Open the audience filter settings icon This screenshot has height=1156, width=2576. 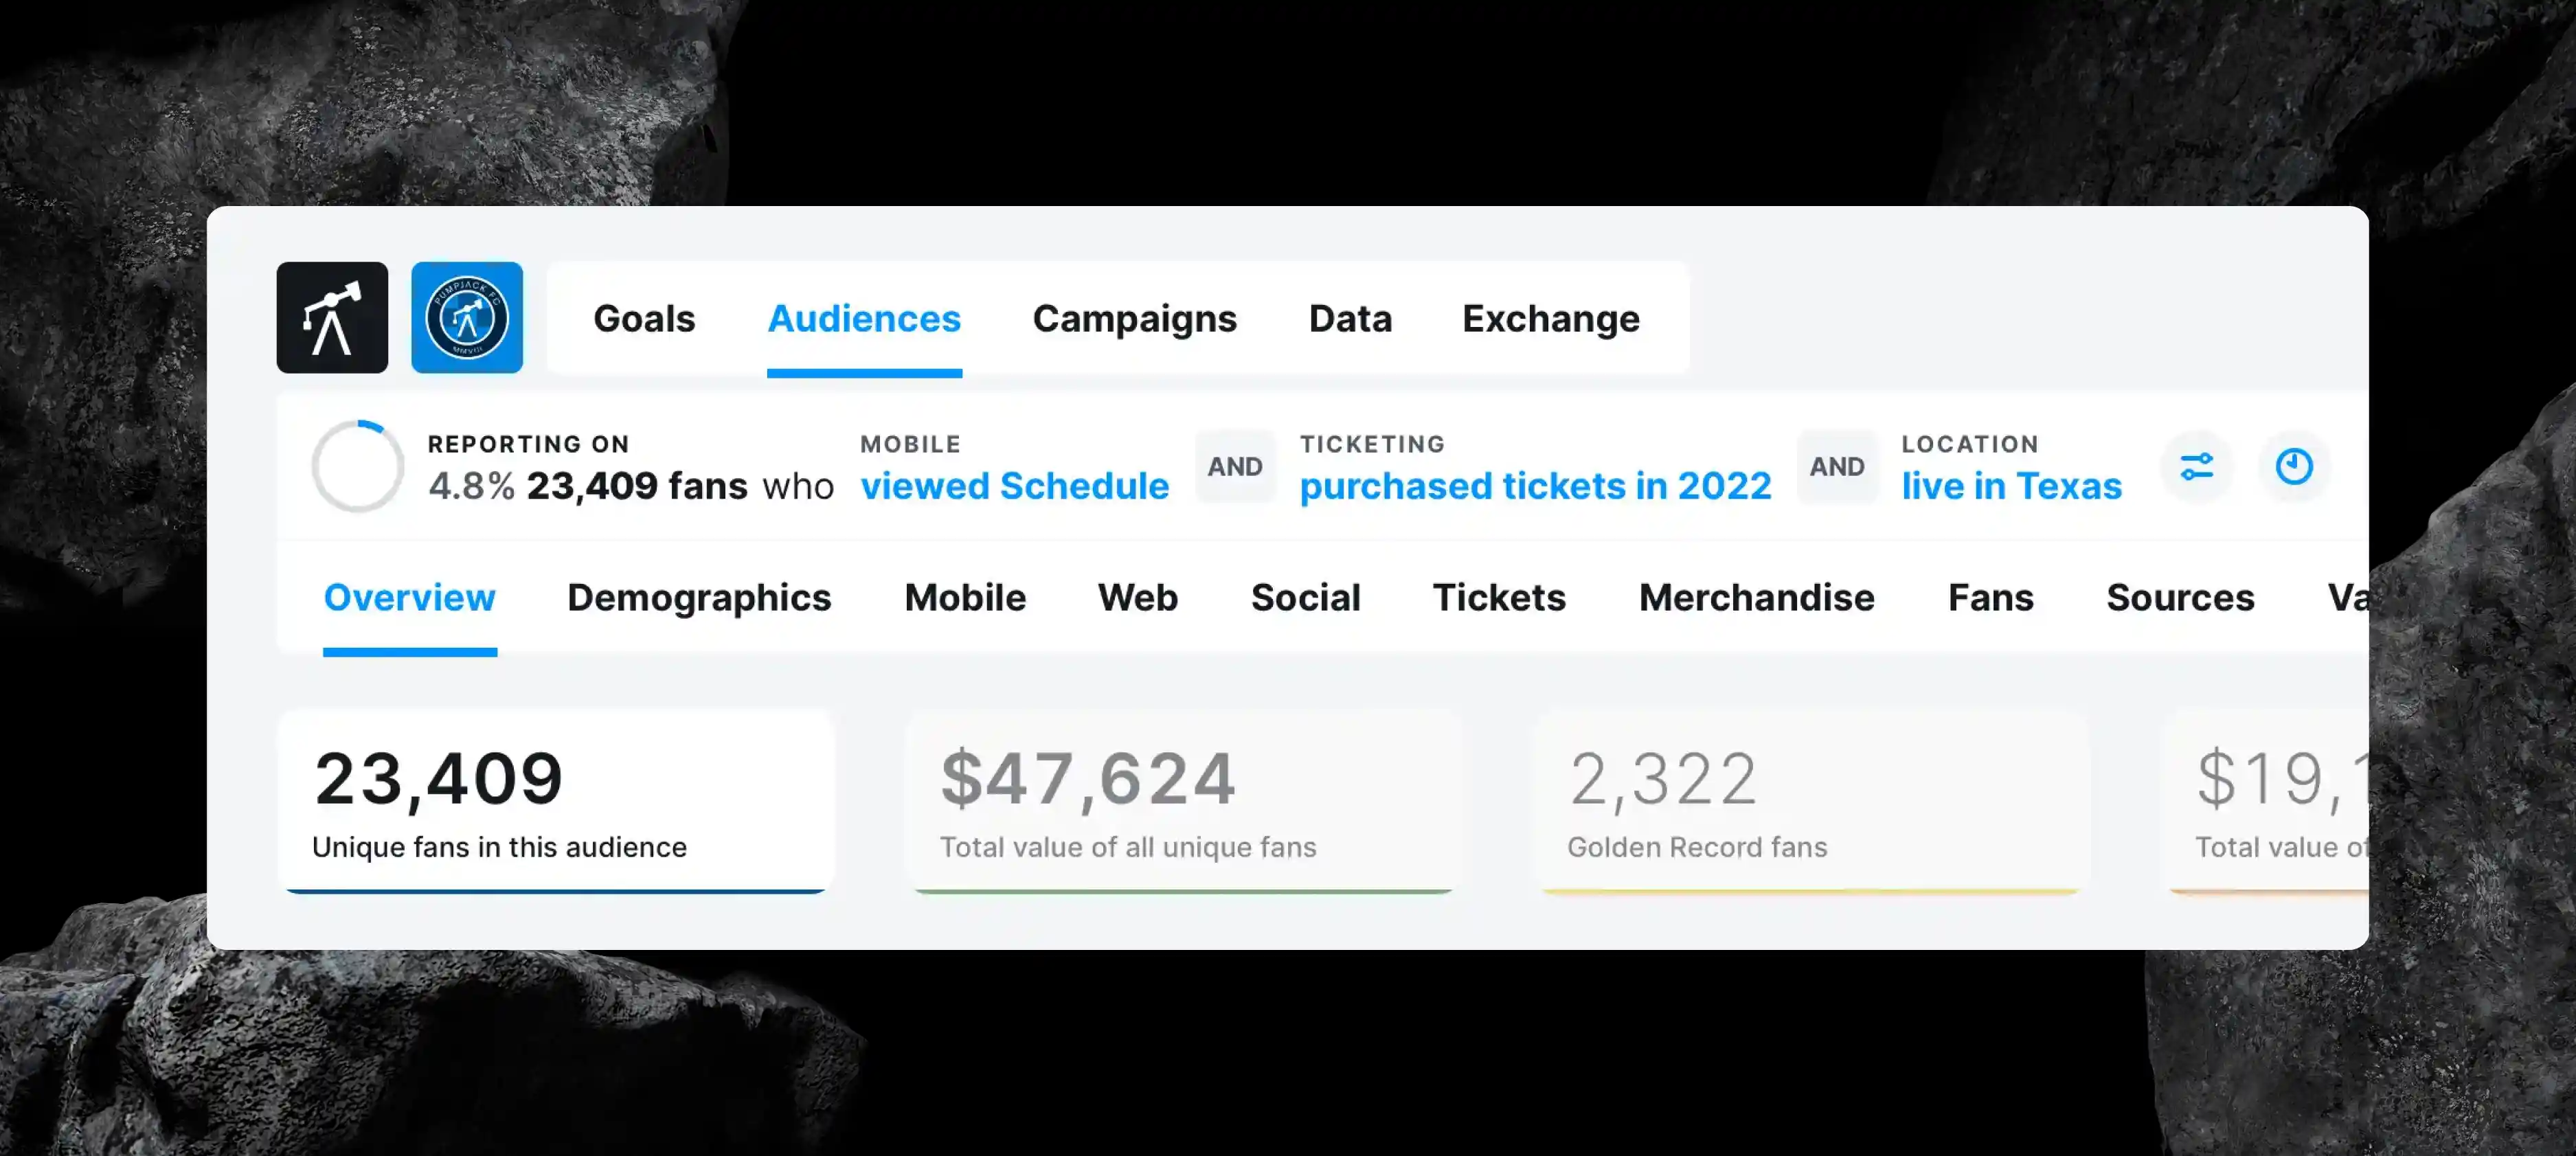click(2196, 466)
